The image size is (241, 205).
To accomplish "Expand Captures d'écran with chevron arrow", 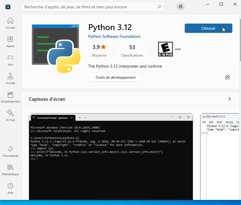I will click(x=230, y=99).
